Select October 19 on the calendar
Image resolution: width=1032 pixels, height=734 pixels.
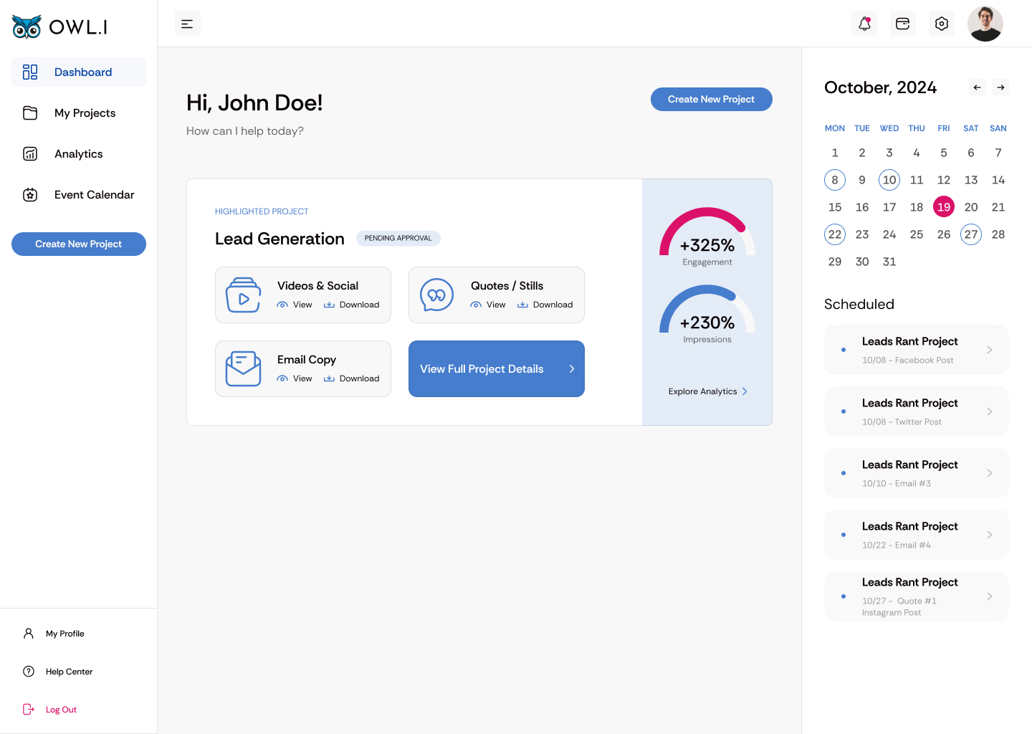click(944, 207)
